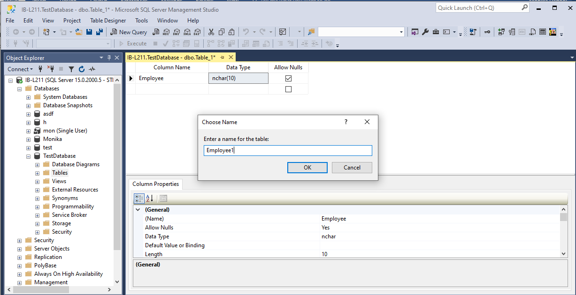Select the Monika database
Image resolution: width=576 pixels, height=295 pixels.
(x=53, y=139)
